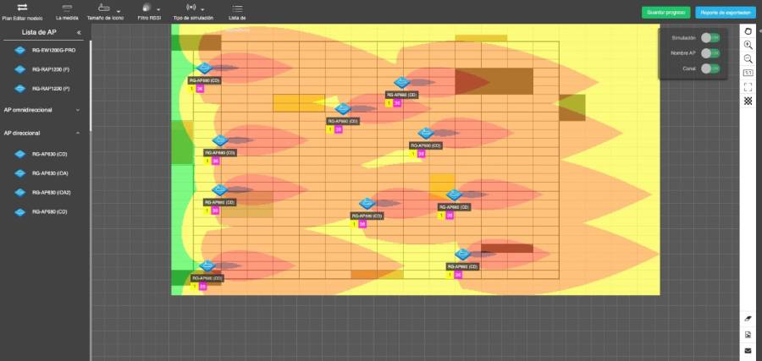762x361 pixels.
Task: Click the zoom out magnifier icon
Action: click(748, 59)
